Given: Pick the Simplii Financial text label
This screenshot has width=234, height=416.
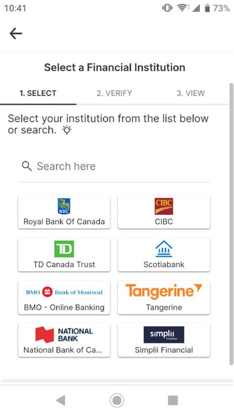Looking at the screenshot, I should tap(164, 350).
